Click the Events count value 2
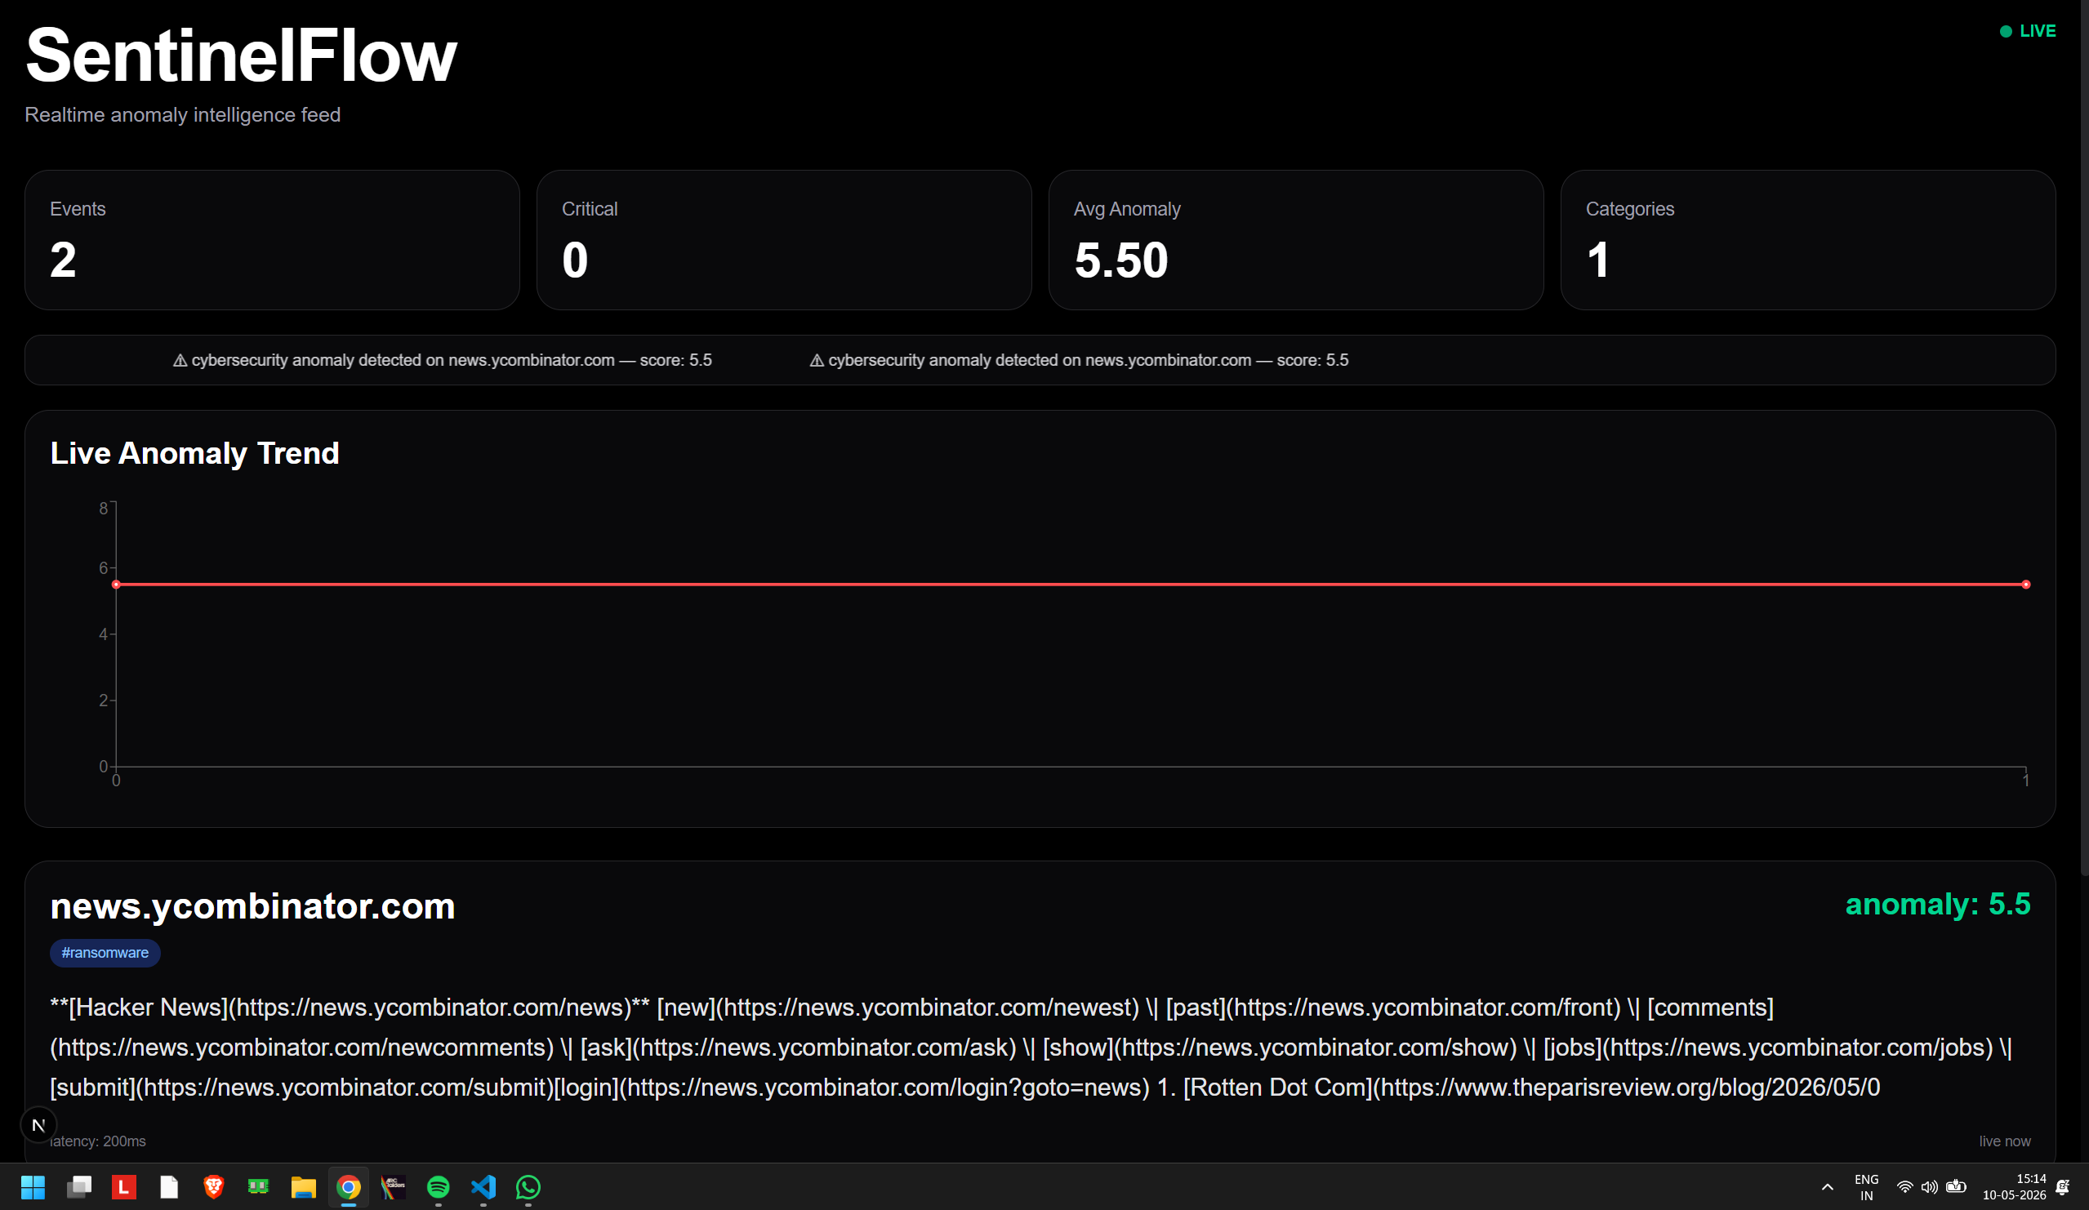The width and height of the screenshot is (2089, 1210). 63,260
